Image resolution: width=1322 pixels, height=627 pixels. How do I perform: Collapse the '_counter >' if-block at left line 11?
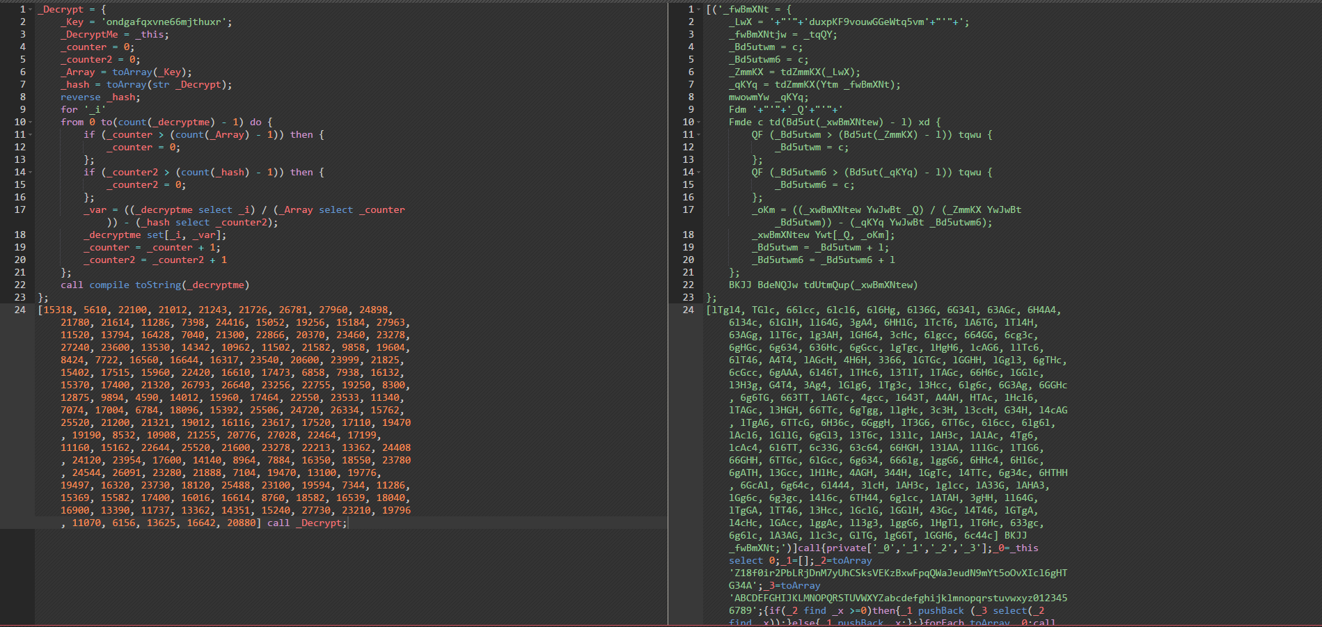click(x=31, y=135)
